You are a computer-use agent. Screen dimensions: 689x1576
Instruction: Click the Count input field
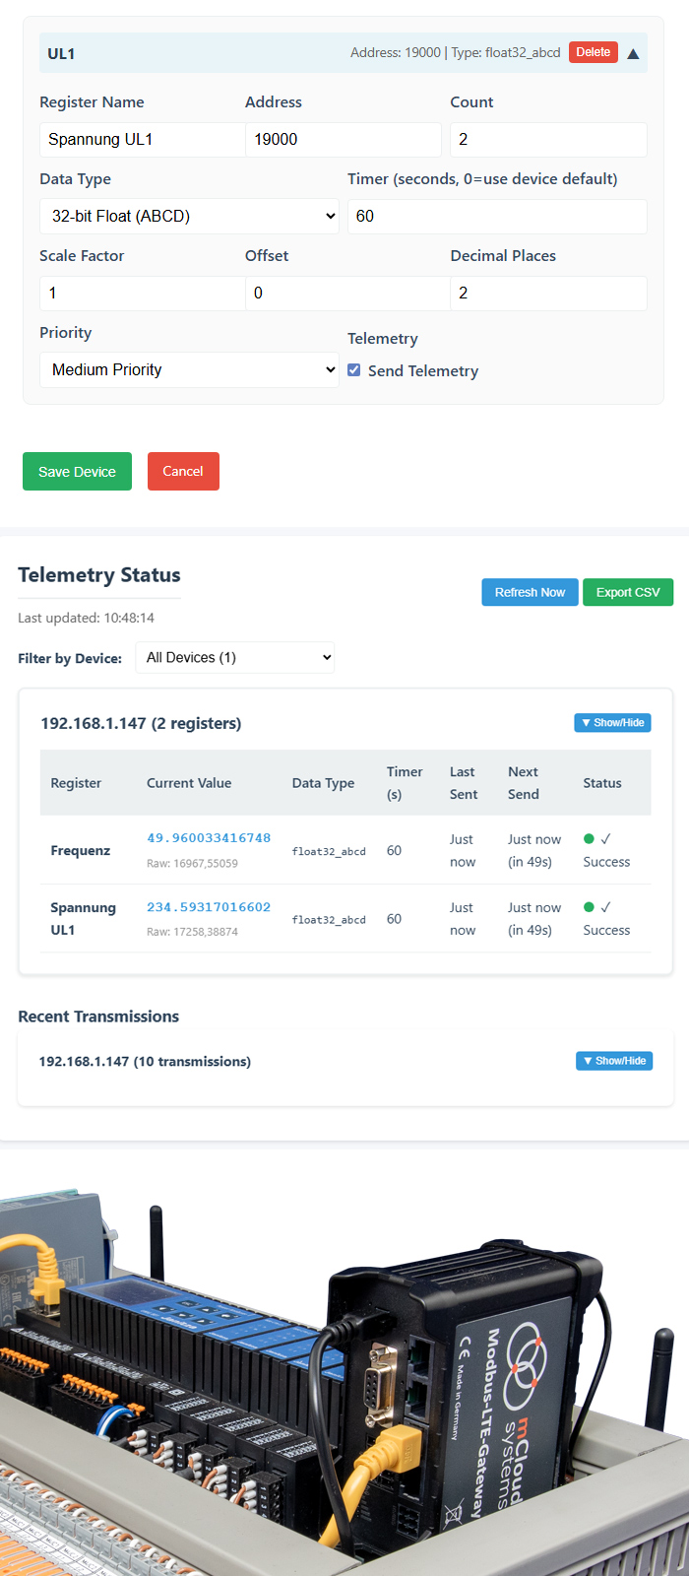[547, 140]
